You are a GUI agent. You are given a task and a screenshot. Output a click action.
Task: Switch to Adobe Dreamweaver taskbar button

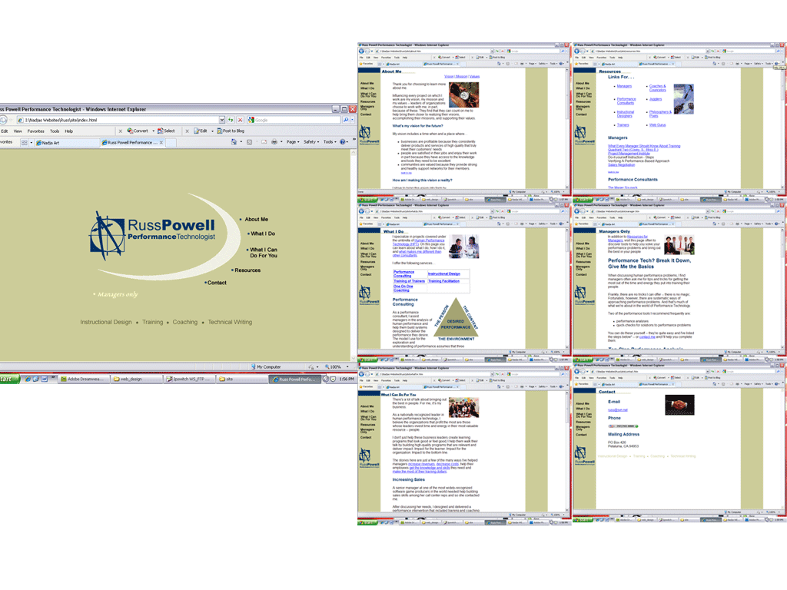(83, 380)
